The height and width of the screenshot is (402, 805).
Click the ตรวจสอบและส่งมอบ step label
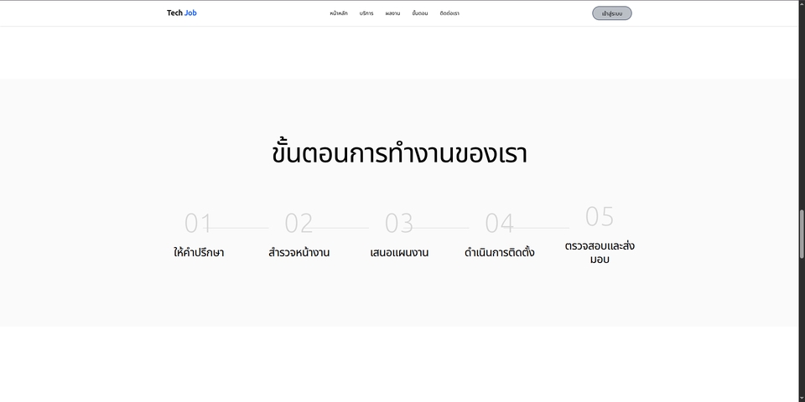(600, 252)
